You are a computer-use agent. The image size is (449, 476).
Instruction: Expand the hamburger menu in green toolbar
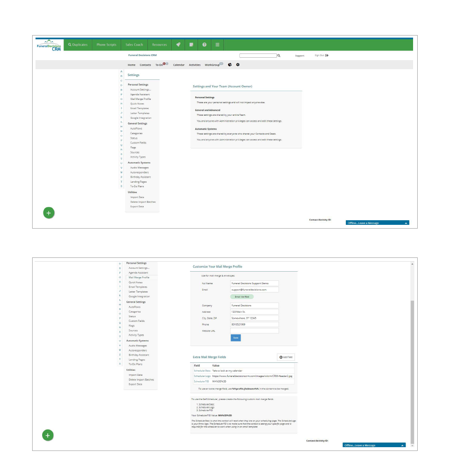coord(217,45)
